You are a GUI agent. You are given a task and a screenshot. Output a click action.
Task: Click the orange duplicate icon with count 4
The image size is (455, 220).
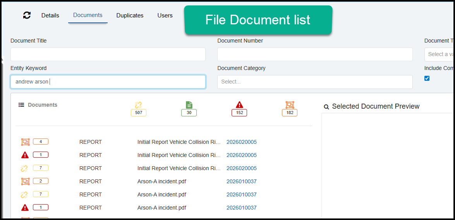25,142
